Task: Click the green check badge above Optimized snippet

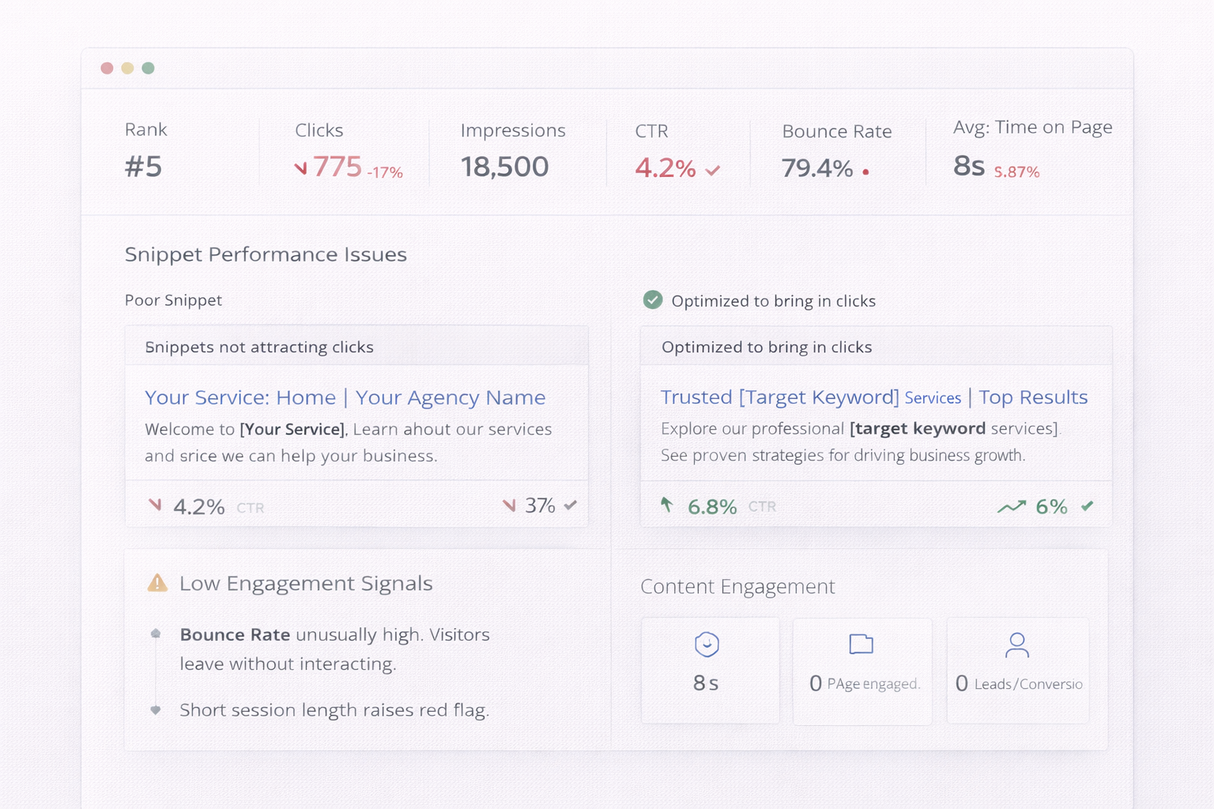Action: tap(652, 300)
